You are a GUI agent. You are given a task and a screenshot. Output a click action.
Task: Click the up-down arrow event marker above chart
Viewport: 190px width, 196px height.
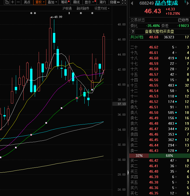69,13
